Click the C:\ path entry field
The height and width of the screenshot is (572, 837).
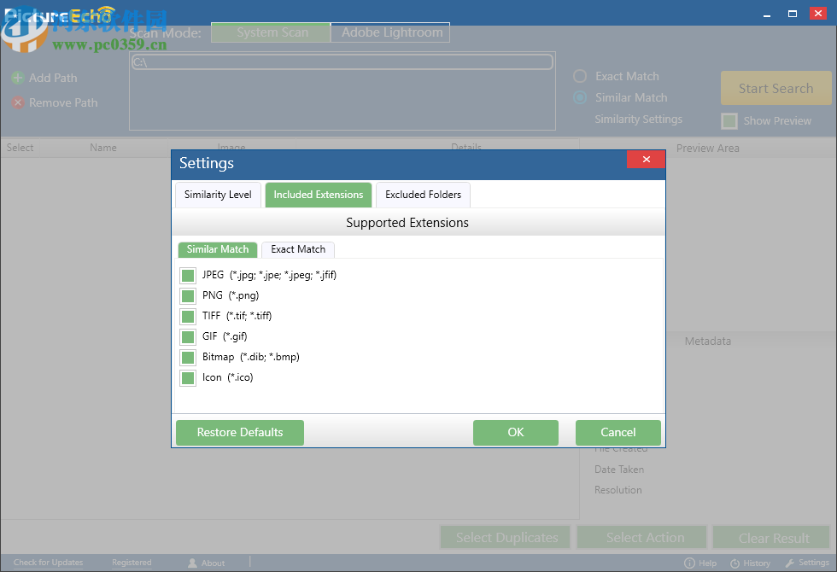pyautogui.click(x=342, y=61)
